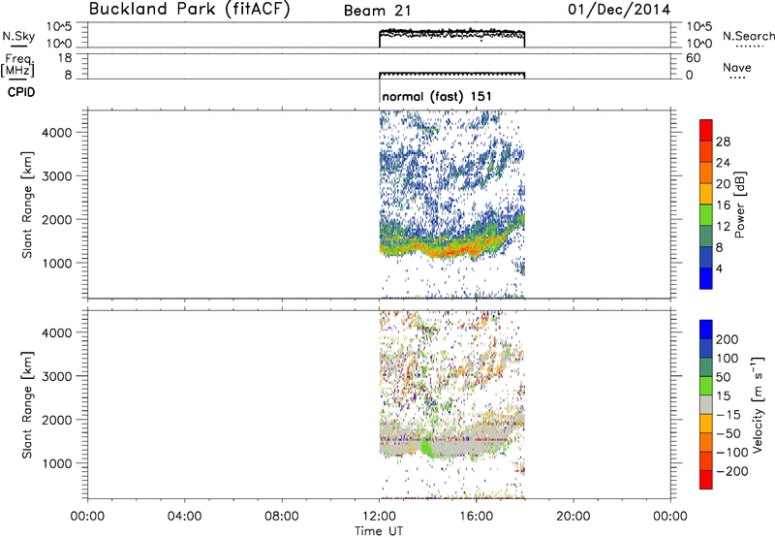Click the orange high-power band near 1200 km
775x537 pixels.
click(x=448, y=250)
